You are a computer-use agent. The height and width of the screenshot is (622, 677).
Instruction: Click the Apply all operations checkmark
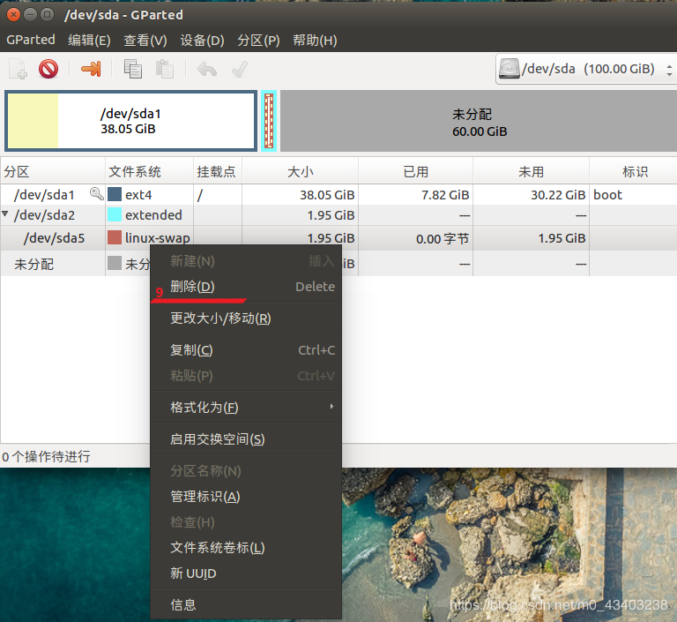tap(239, 69)
